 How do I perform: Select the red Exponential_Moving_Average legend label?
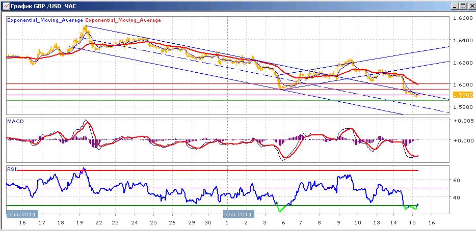tap(123, 20)
